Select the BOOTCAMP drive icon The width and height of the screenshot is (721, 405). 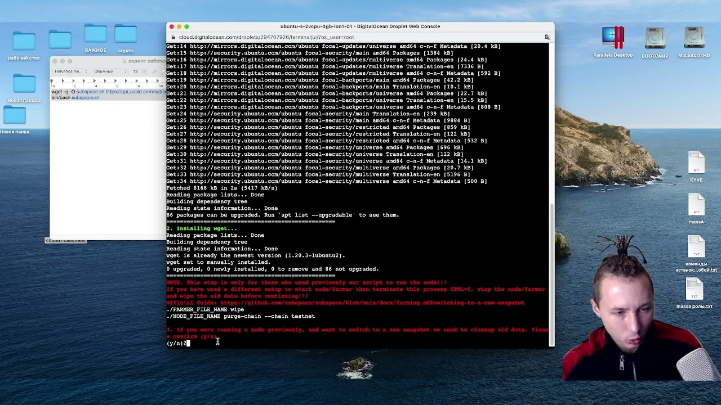[x=655, y=39]
